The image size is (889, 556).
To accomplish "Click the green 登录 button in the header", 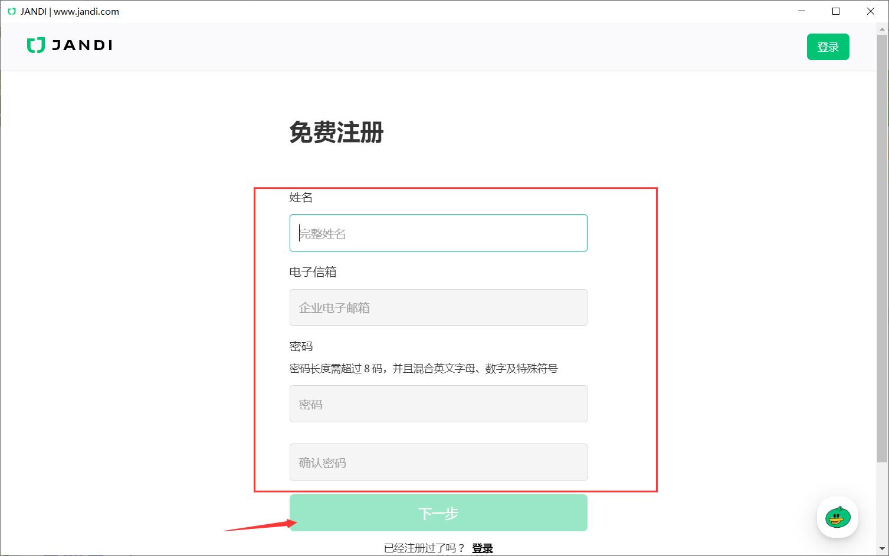I will point(828,47).
